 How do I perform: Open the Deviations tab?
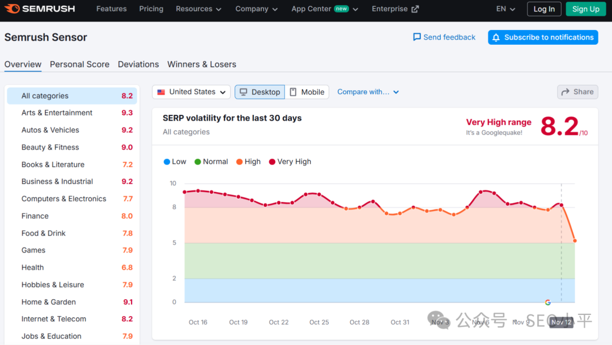pos(138,65)
